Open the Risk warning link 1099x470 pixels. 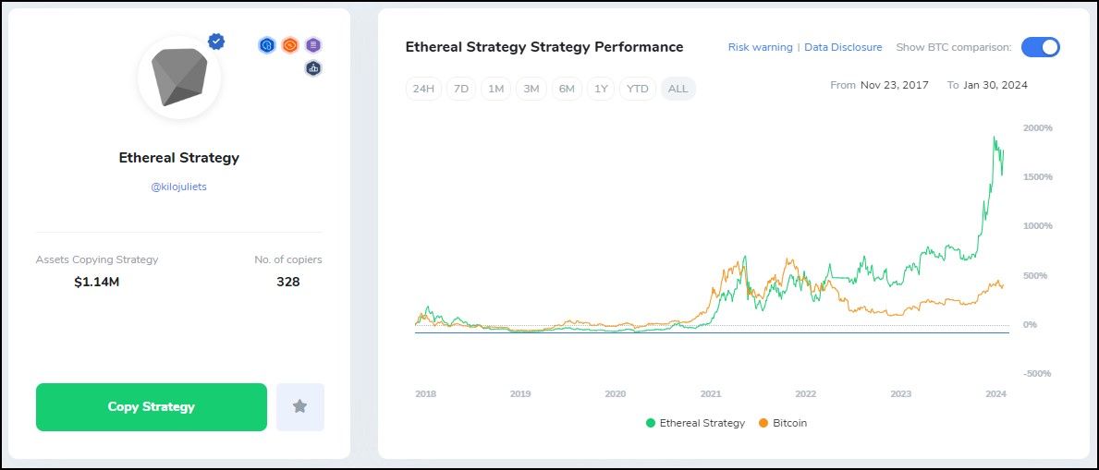760,47
